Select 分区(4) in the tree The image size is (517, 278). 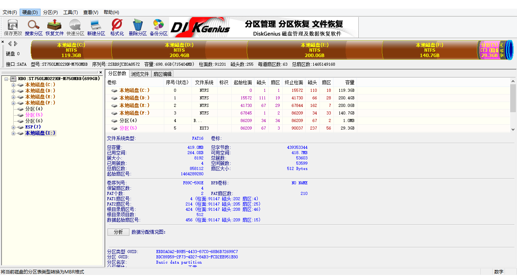click(34, 109)
